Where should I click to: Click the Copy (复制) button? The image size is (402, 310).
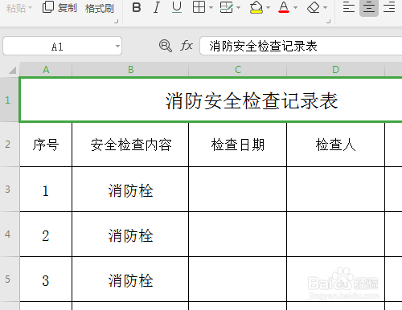point(59,7)
